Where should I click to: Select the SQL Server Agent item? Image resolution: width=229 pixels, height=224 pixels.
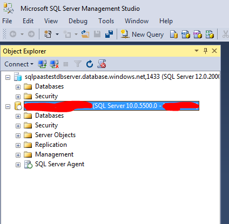59,164
